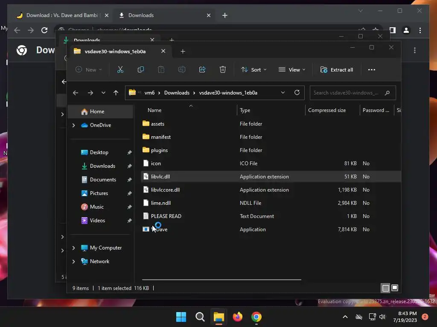Add a new Explorer tab with plus
437x327 pixels.
(183, 52)
